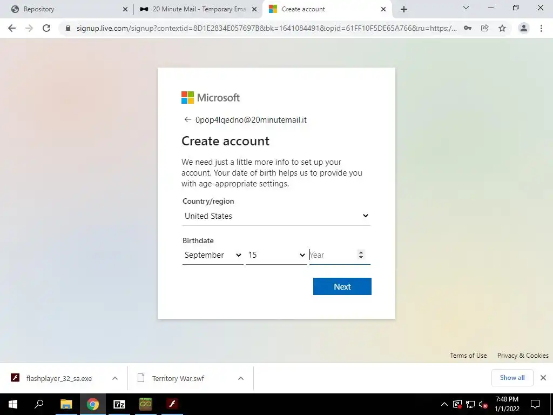Open taskbar clock and date
This screenshot has height=415, width=553.
click(507, 404)
